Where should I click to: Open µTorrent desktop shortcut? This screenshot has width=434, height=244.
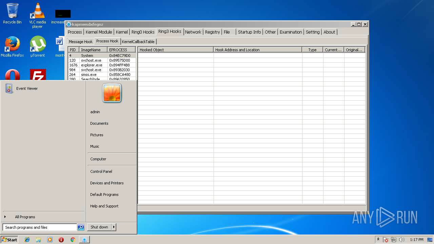click(37, 47)
